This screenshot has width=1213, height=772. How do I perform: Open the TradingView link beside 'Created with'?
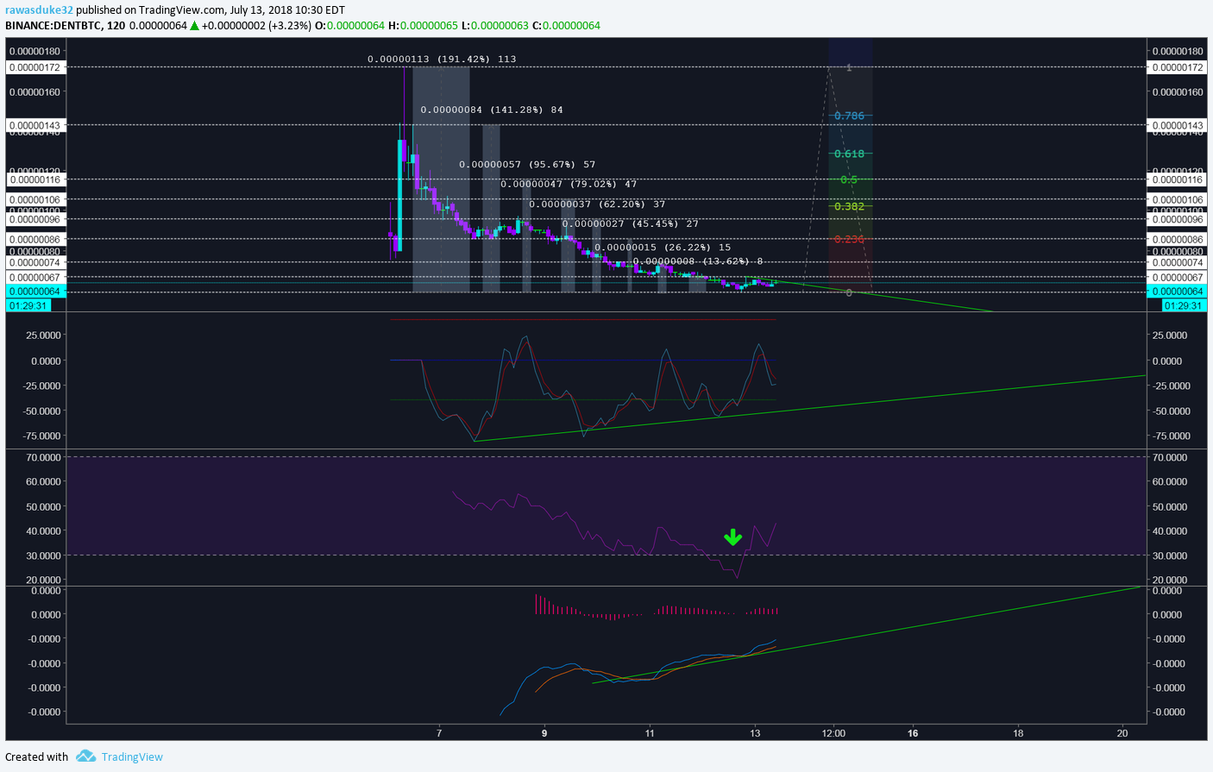(x=132, y=756)
